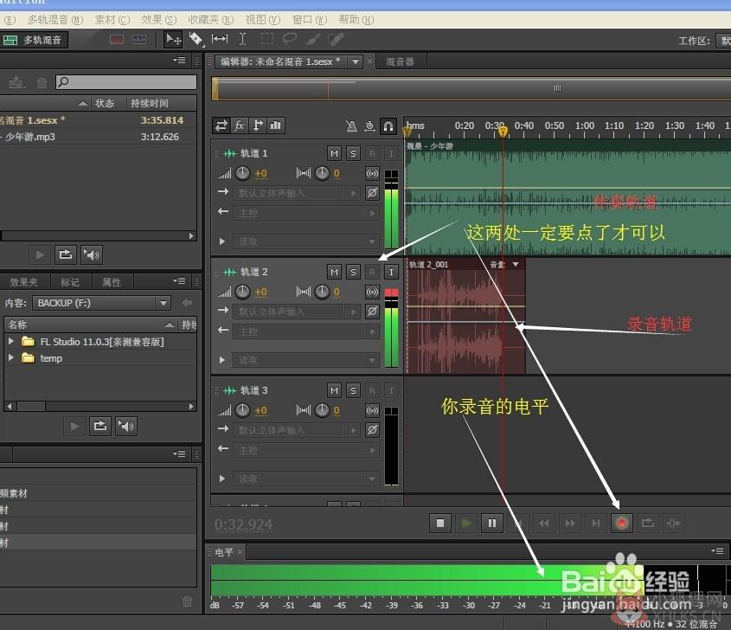Open the 收藏夹 menu
This screenshot has height=630, width=731.
coord(211,20)
